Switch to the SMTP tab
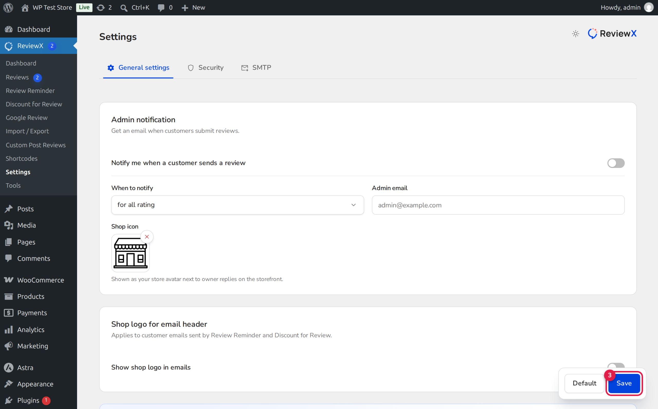658x409 pixels. (256, 68)
